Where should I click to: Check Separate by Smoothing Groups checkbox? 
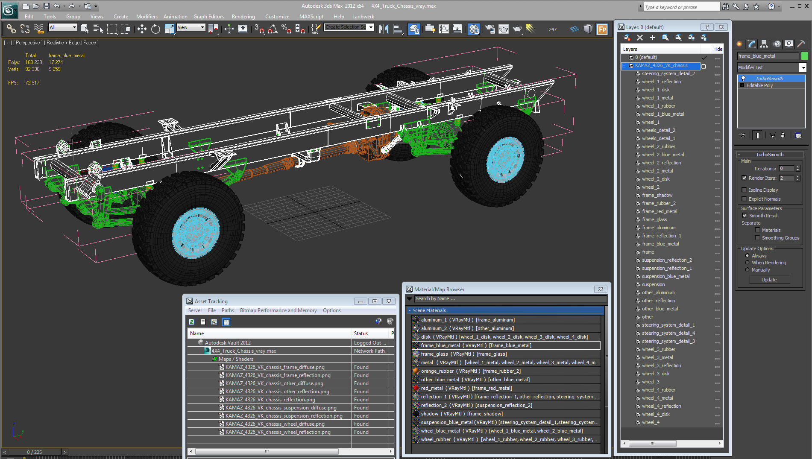tap(757, 238)
